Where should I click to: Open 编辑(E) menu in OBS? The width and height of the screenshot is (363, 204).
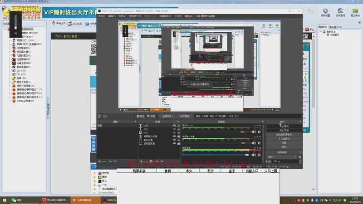pos(112,16)
